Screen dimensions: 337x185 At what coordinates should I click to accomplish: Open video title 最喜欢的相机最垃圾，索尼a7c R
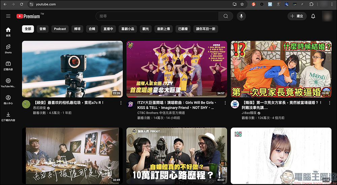coord(68,103)
